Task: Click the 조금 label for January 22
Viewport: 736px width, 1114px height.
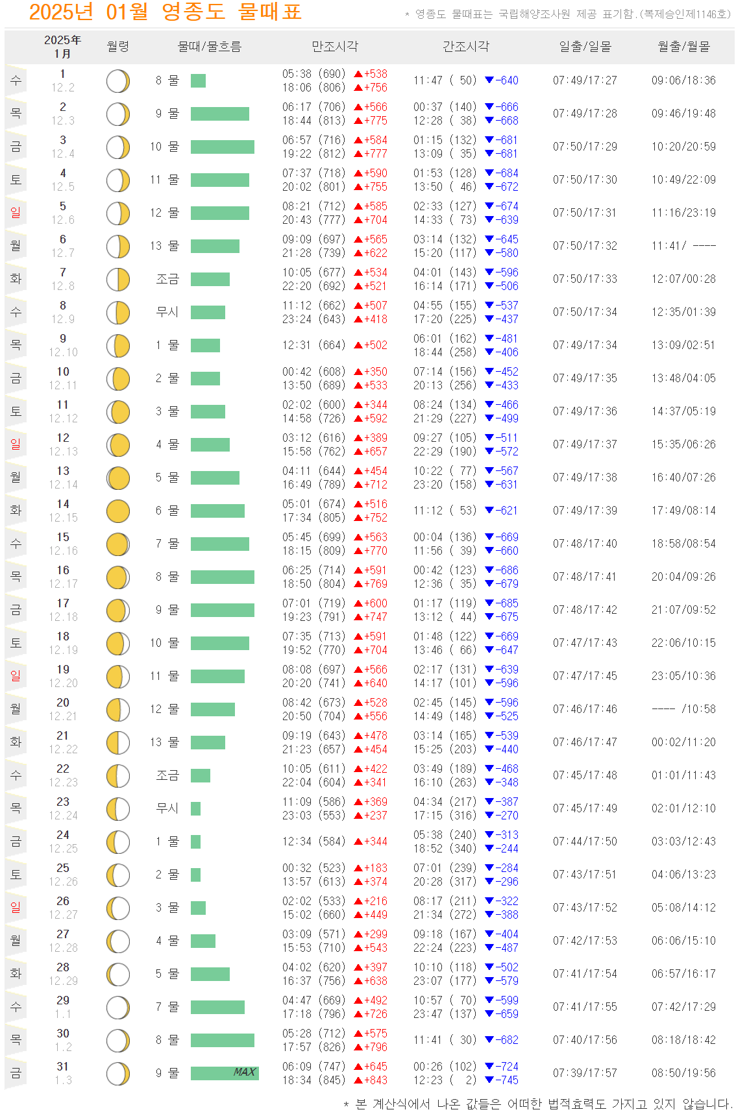Action: [167, 775]
